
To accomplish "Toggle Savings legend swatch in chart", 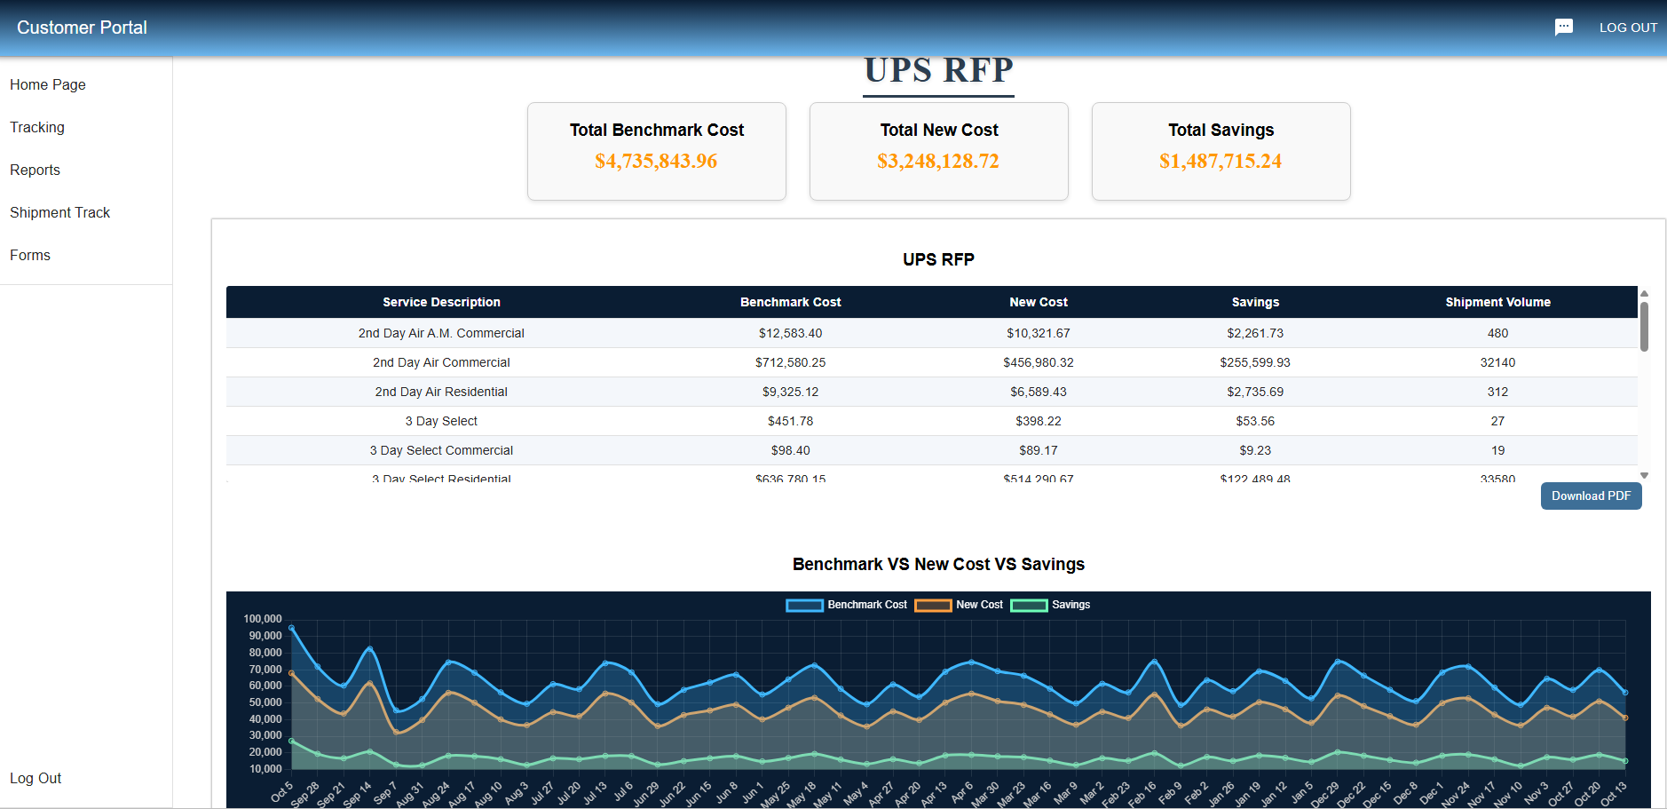I will (1029, 605).
